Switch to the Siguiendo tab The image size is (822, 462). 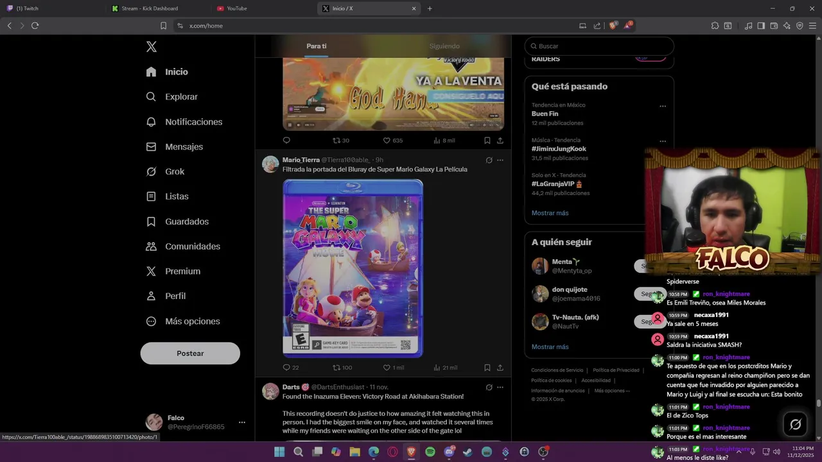pyautogui.click(x=444, y=46)
